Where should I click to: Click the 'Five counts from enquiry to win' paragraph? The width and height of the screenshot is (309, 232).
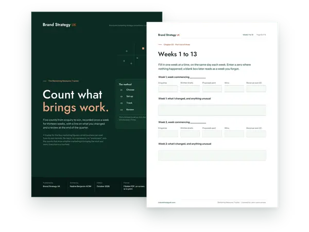tap(76, 124)
